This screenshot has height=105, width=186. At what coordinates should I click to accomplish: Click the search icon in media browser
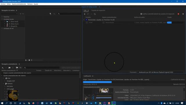pyautogui.click(x=59, y=14)
